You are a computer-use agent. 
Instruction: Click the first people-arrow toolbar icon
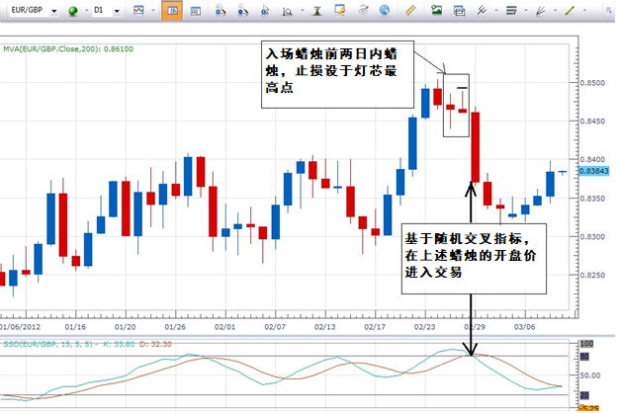click(221, 11)
